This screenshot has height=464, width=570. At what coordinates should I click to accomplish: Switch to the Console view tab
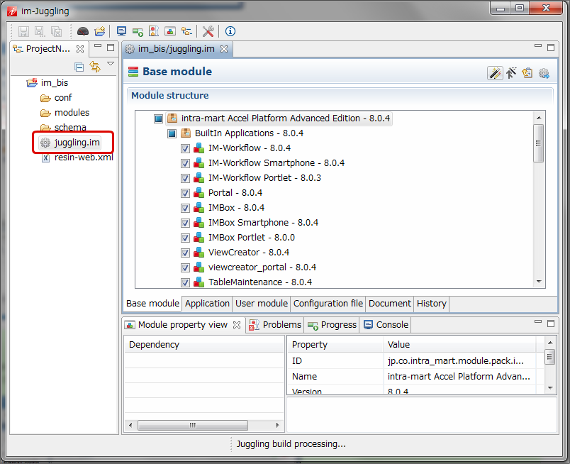386,325
